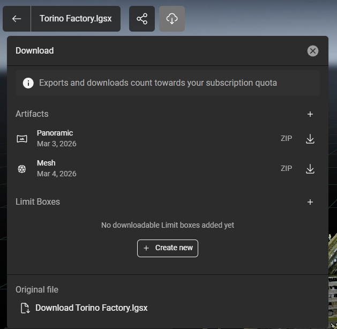Viewport: 337px width, 329px height.
Task: Click the ZIP label for Mesh
Action: point(286,168)
